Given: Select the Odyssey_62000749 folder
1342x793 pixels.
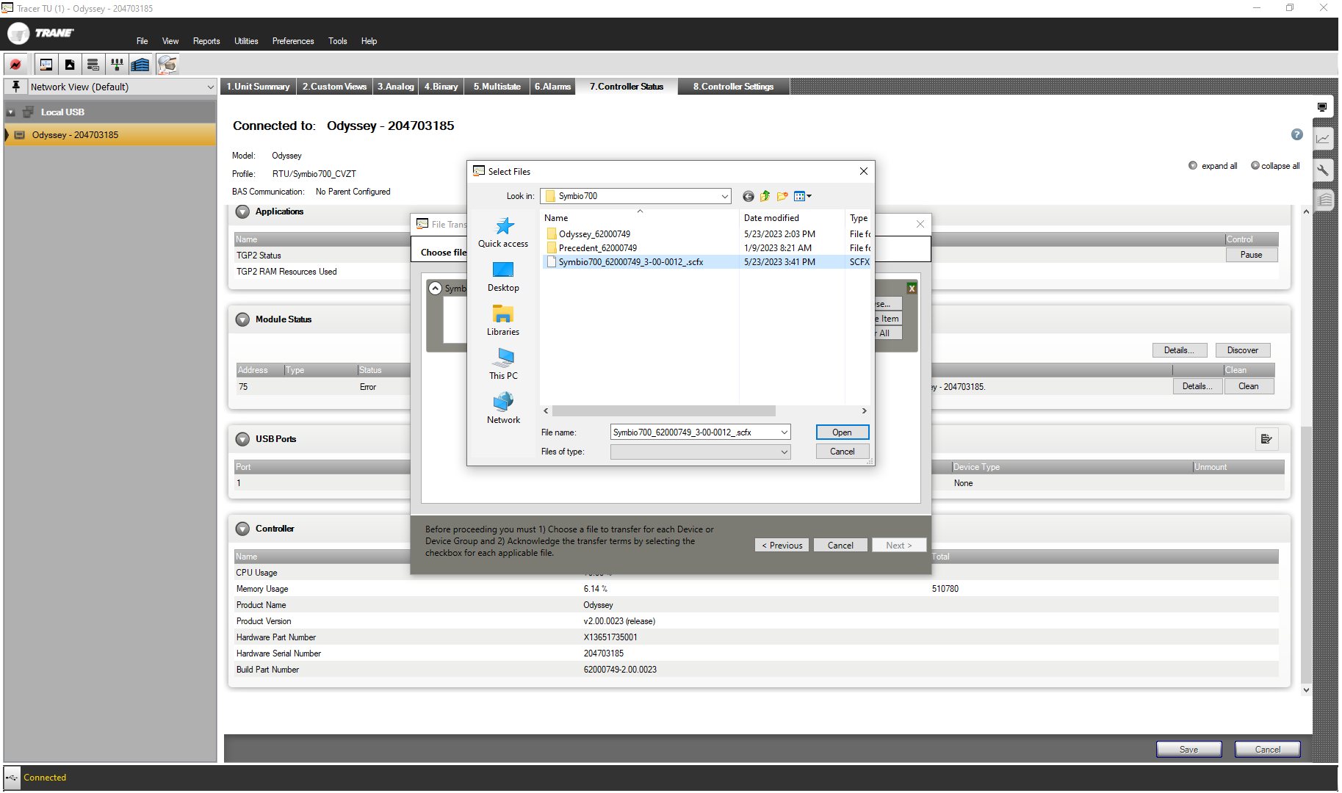Looking at the screenshot, I should tap(594, 234).
